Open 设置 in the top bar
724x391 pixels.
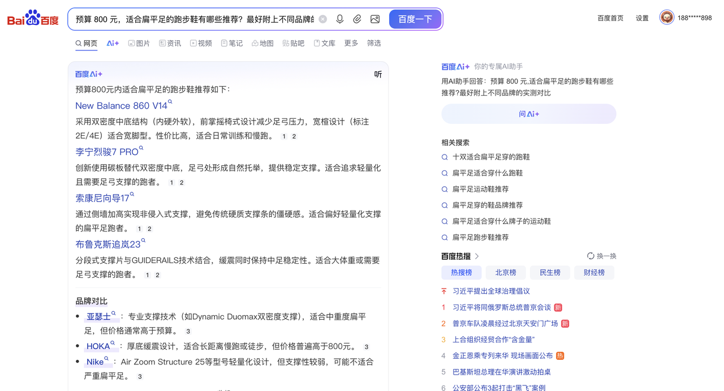(642, 18)
